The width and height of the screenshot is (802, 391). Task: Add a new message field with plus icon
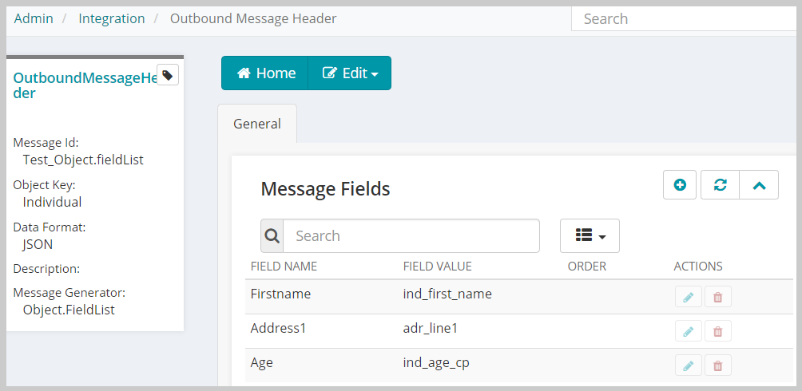click(680, 184)
